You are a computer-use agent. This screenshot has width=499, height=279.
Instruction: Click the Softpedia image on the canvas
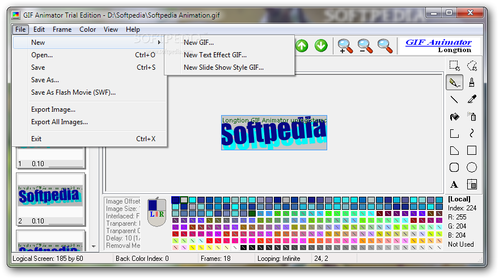click(x=274, y=133)
